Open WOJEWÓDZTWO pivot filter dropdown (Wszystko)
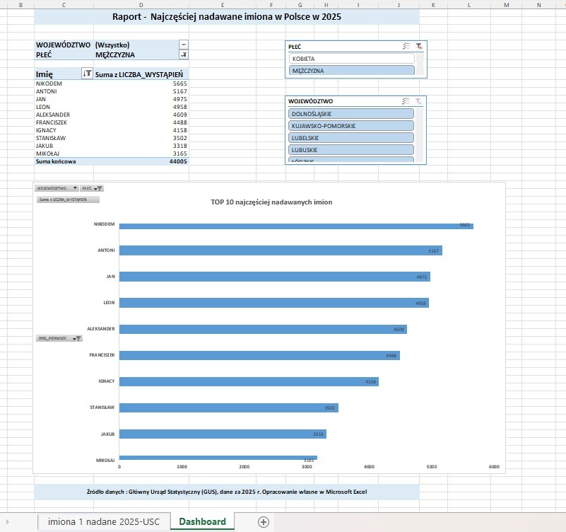Screen dimensions: 566x532 click(x=184, y=45)
